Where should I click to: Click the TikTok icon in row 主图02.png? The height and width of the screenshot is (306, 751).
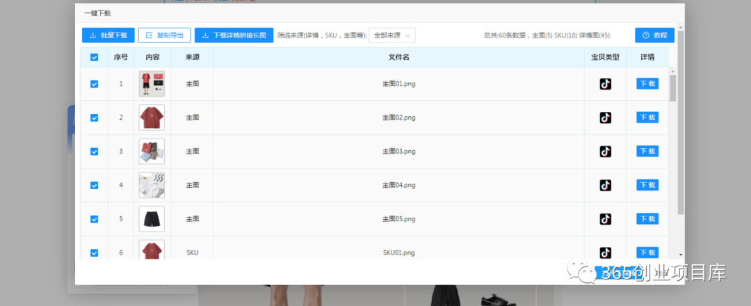[x=606, y=118]
